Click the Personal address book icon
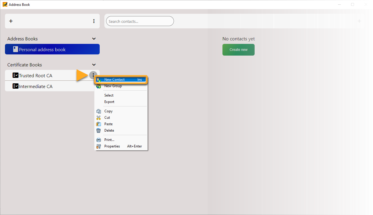This screenshot has width=373, height=215. click(15, 49)
